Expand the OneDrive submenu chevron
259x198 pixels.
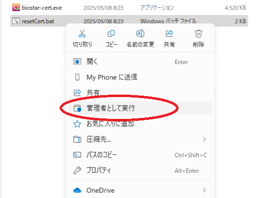204,190
